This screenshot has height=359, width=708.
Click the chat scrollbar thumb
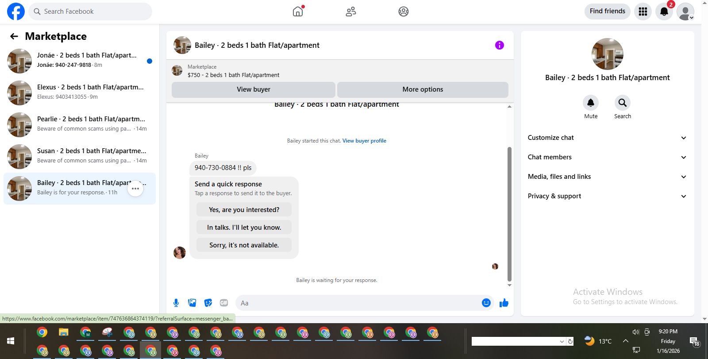click(509, 214)
